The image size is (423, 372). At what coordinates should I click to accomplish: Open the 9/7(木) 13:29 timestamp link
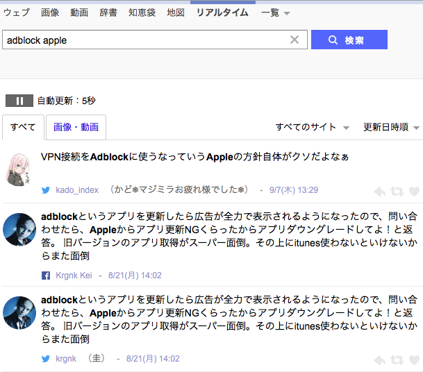point(294,190)
